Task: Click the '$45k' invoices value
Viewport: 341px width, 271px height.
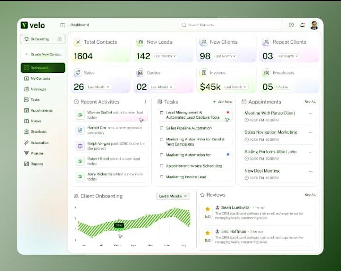Action: pos(210,87)
